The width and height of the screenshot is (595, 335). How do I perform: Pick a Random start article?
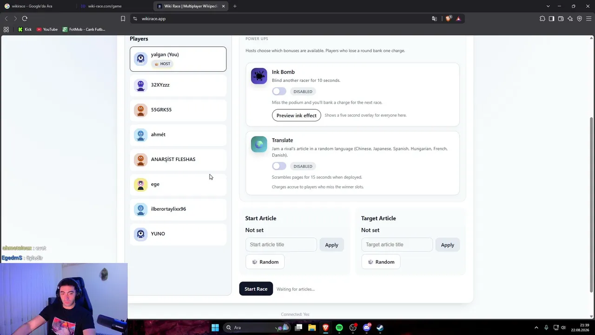pos(265,262)
